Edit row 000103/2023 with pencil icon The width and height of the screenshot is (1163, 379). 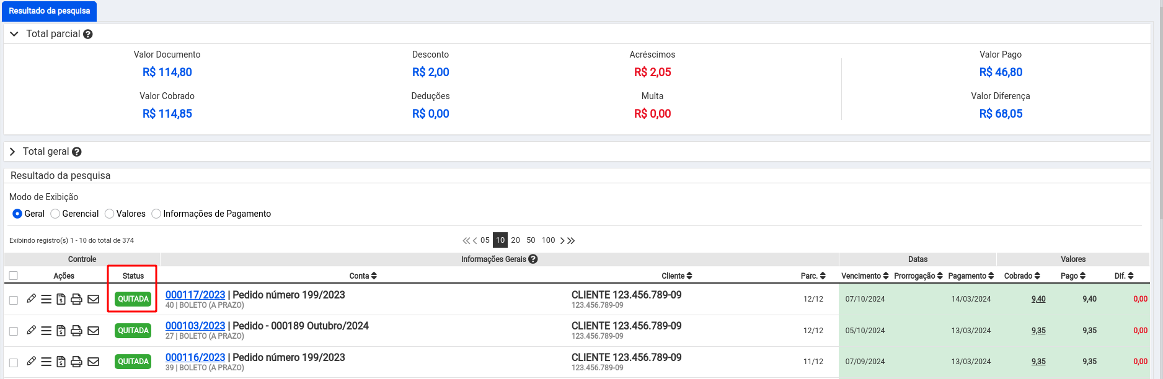tap(31, 331)
